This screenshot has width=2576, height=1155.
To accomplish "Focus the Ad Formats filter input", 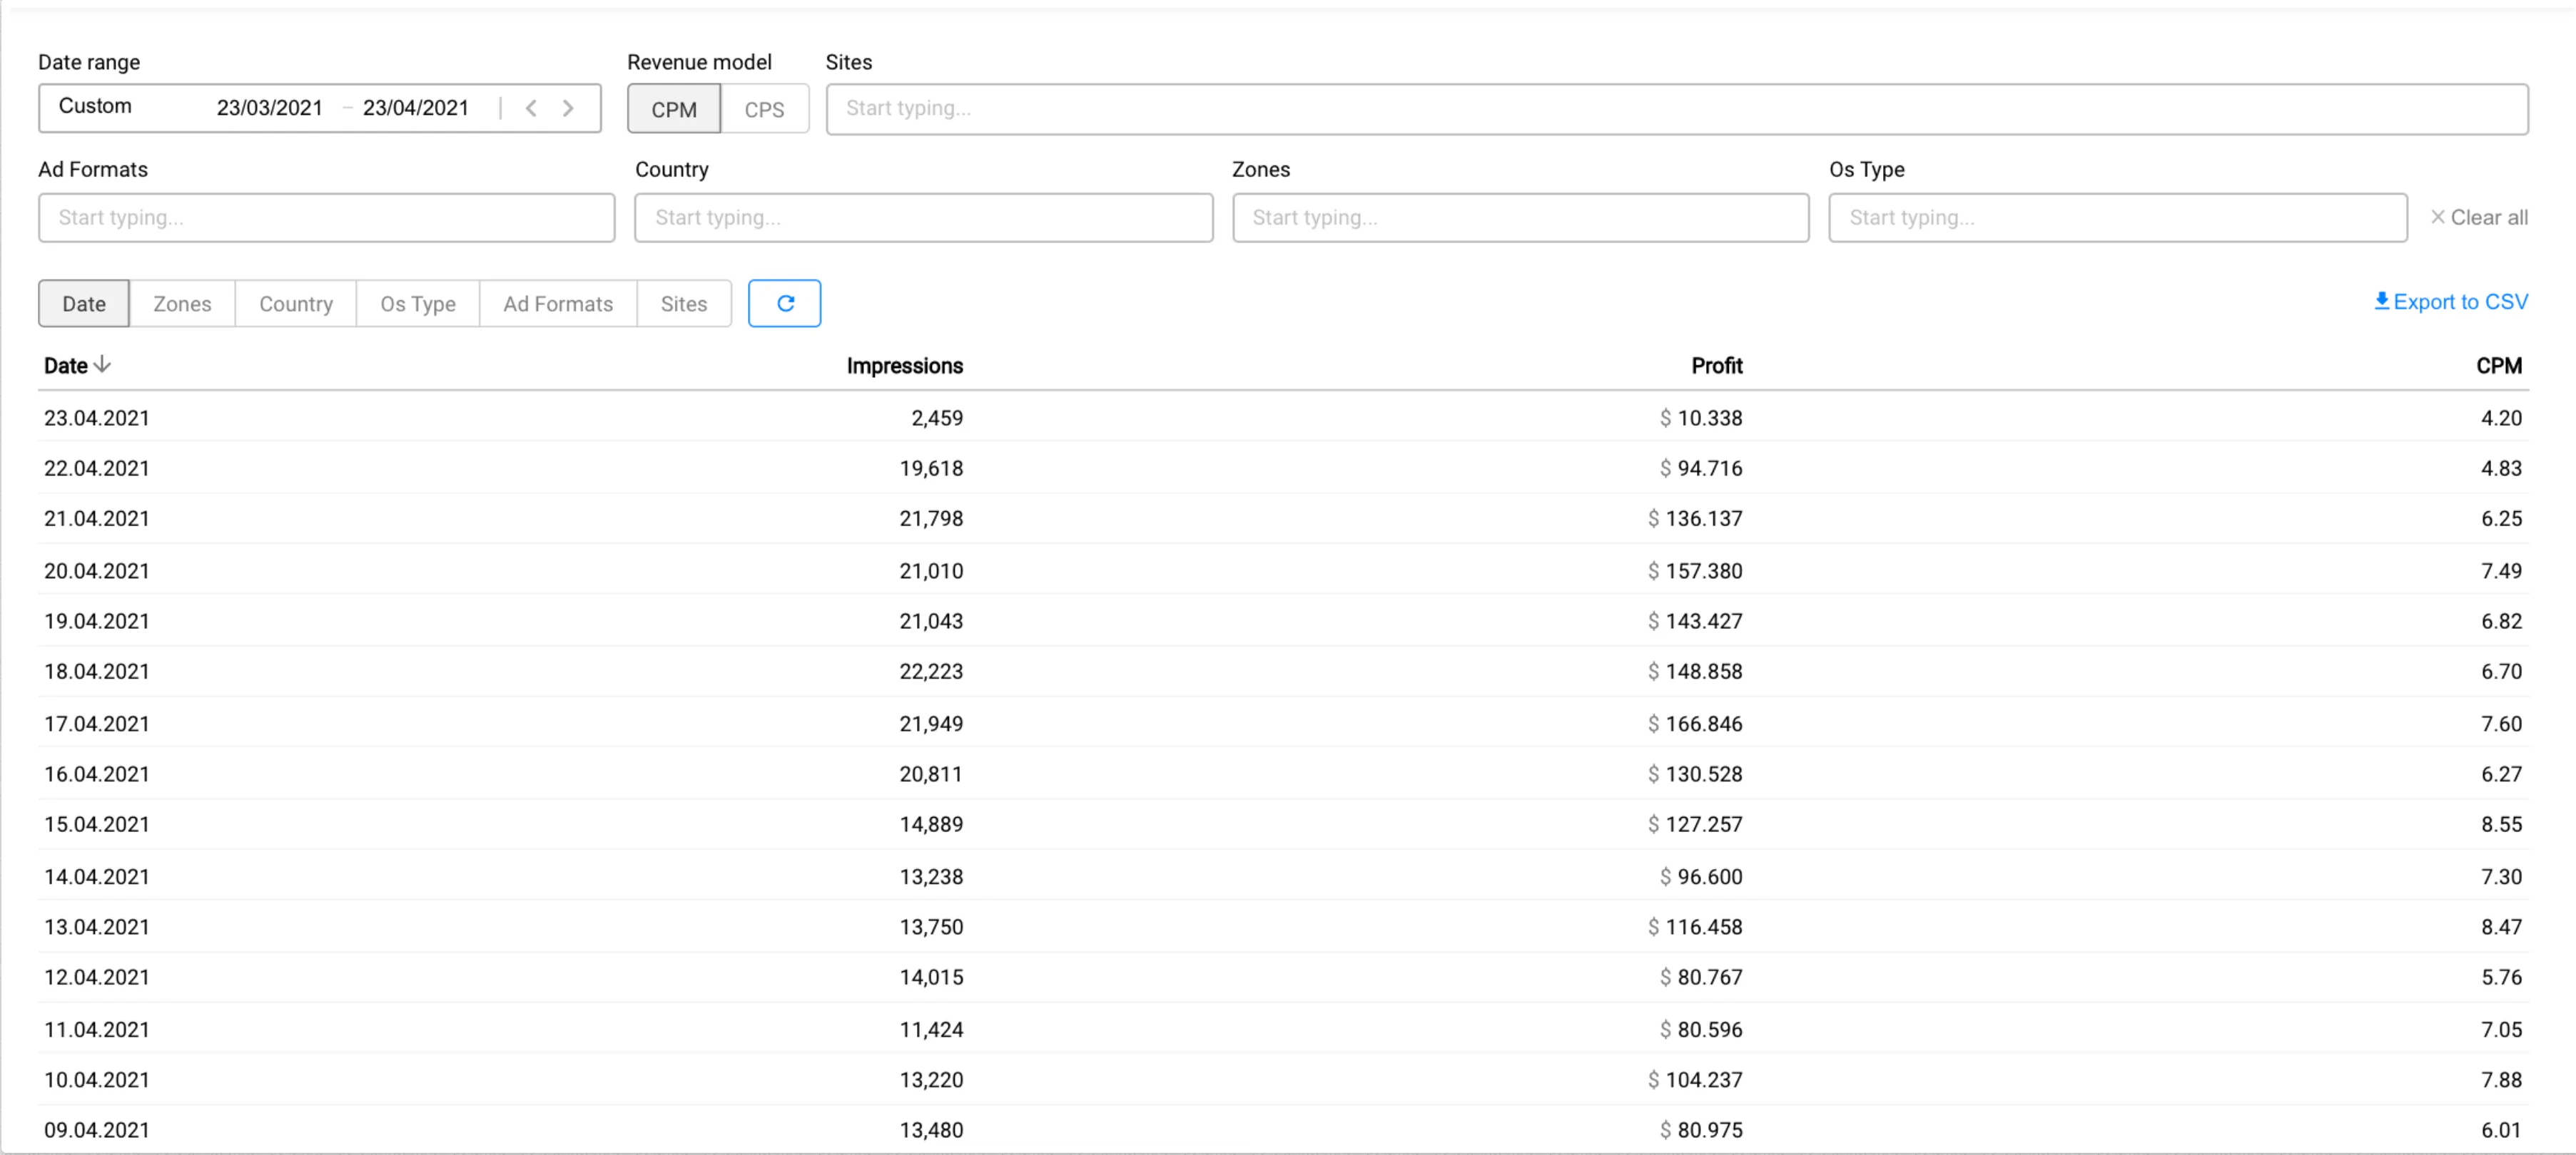I will (327, 218).
